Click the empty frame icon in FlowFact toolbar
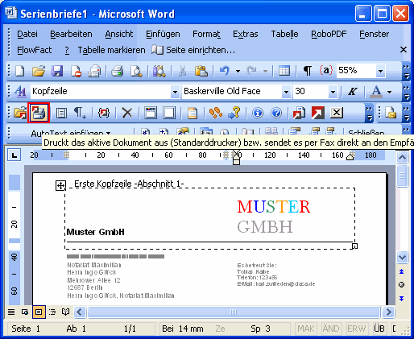The image size is (414, 339). coord(169,113)
